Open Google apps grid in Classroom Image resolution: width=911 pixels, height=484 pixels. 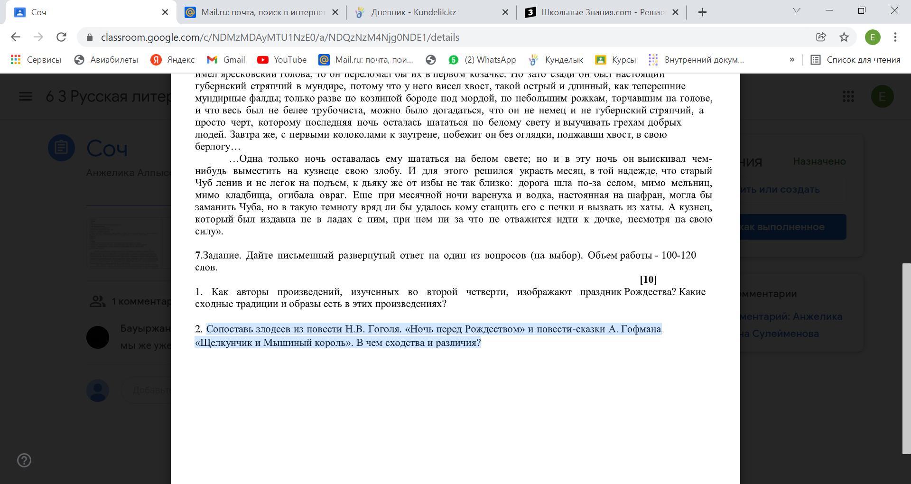[848, 96]
